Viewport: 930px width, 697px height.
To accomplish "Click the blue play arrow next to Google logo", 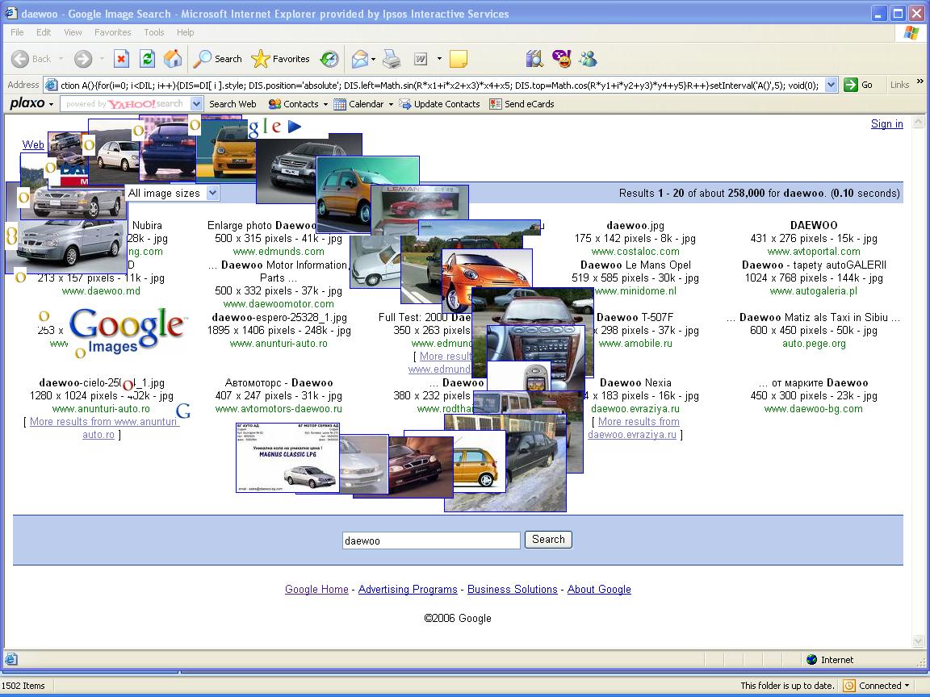I will coord(295,126).
